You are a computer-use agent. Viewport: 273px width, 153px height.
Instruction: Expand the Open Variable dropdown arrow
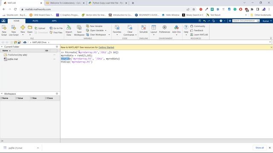106,31
